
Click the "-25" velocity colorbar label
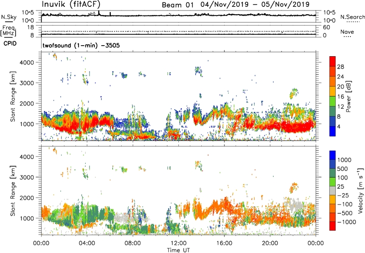pos(343,195)
